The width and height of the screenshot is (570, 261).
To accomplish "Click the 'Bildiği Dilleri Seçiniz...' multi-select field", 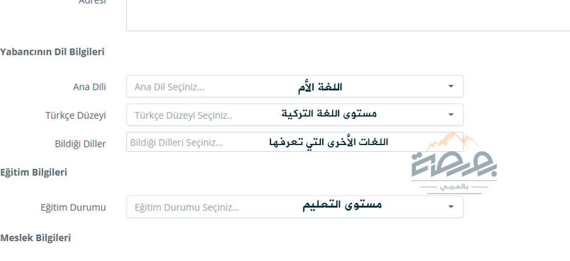I will point(295,142).
